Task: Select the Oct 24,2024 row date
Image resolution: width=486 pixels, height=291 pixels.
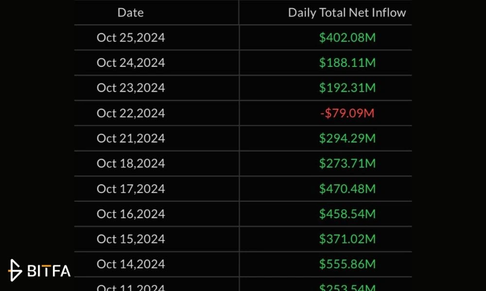Action: (x=131, y=63)
